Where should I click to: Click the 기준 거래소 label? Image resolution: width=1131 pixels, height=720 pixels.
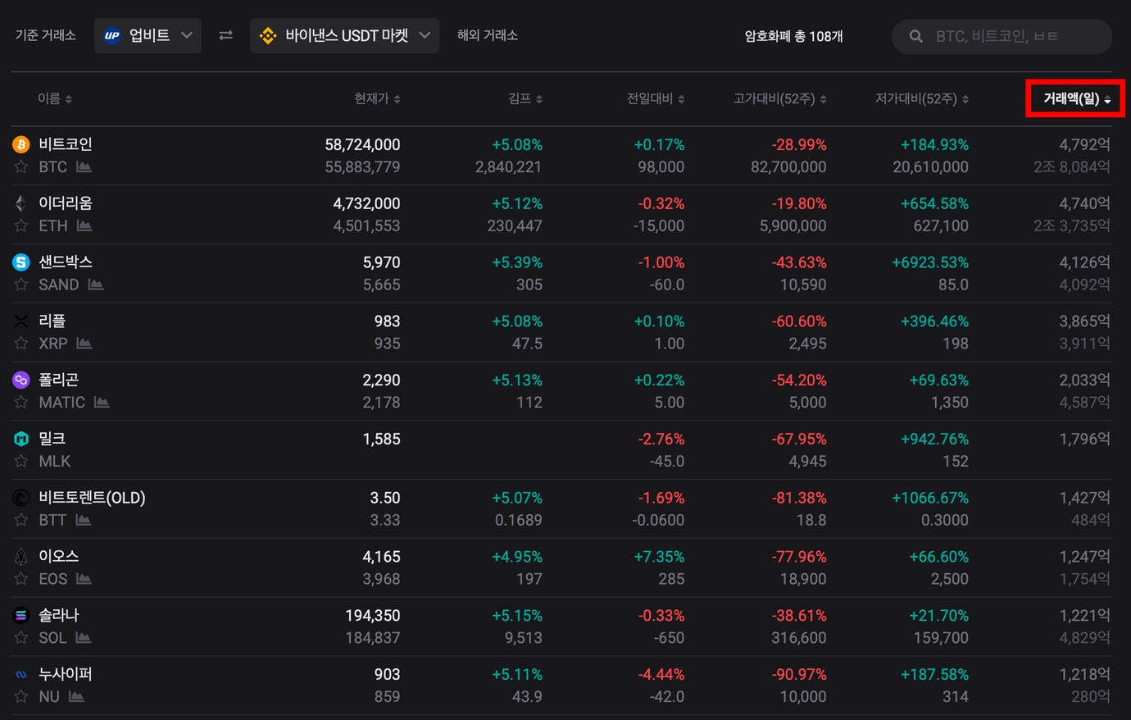tap(46, 35)
